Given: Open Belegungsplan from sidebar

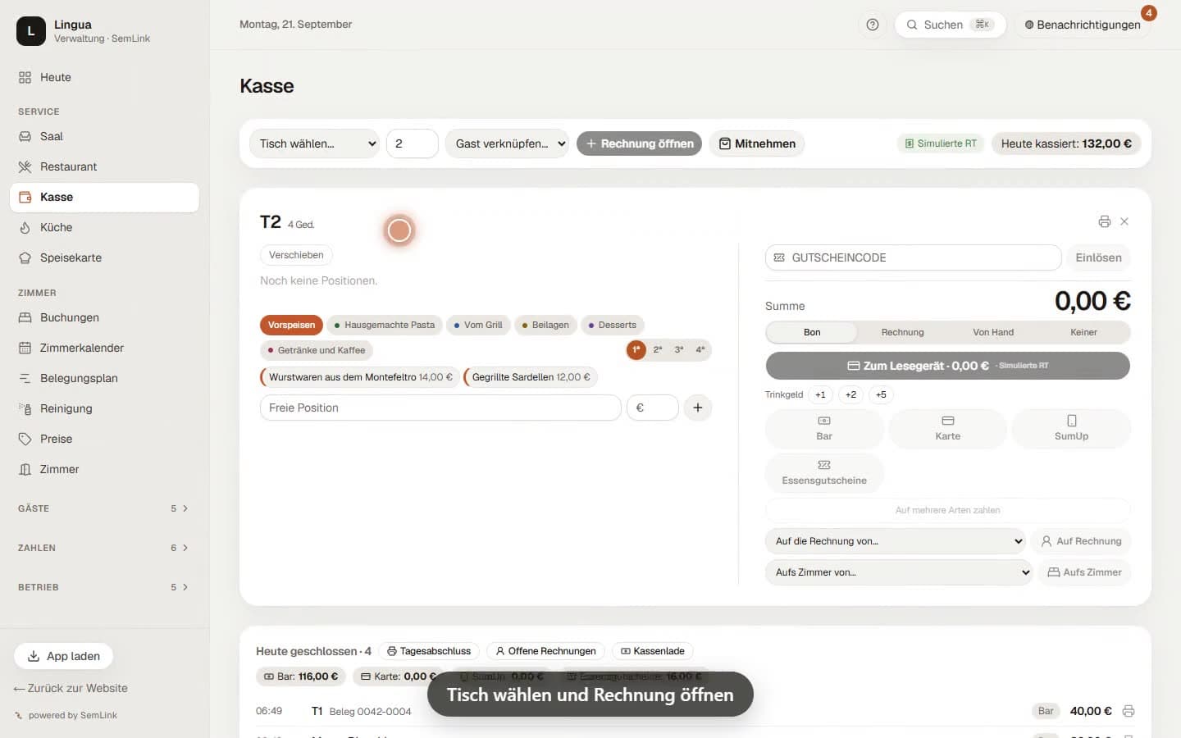Looking at the screenshot, I should point(104,378).
